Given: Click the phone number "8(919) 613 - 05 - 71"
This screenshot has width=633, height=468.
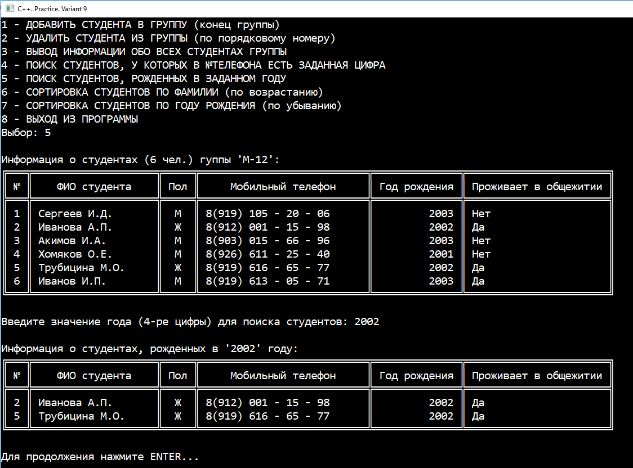Looking at the screenshot, I should point(268,281).
